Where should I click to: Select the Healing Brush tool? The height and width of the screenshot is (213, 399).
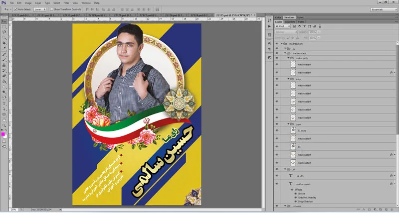pyautogui.click(x=4, y=55)
